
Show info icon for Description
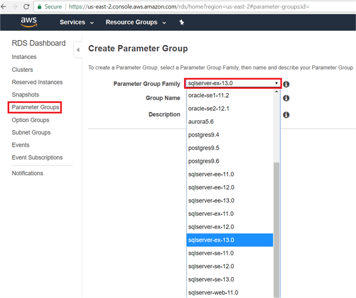286,115
